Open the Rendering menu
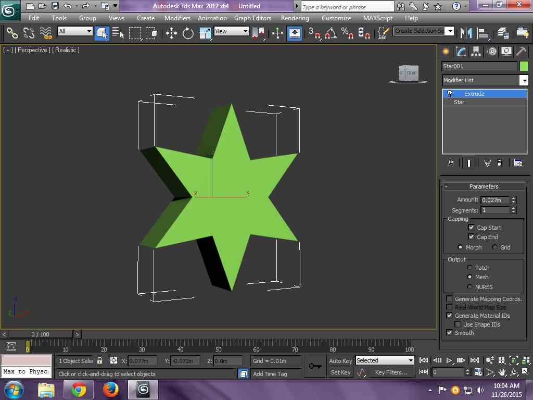Screen dimensions: 533x400 pyautogui.click(x=295, y=18)
